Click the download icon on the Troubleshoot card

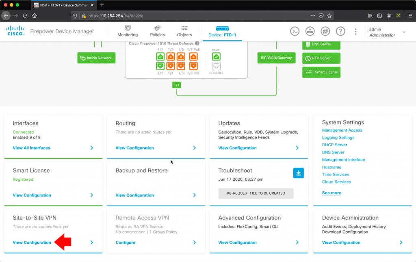click(x=299, y=173)
